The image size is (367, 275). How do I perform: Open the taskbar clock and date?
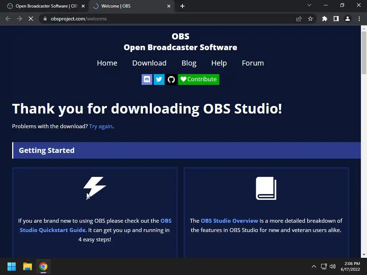350,266
